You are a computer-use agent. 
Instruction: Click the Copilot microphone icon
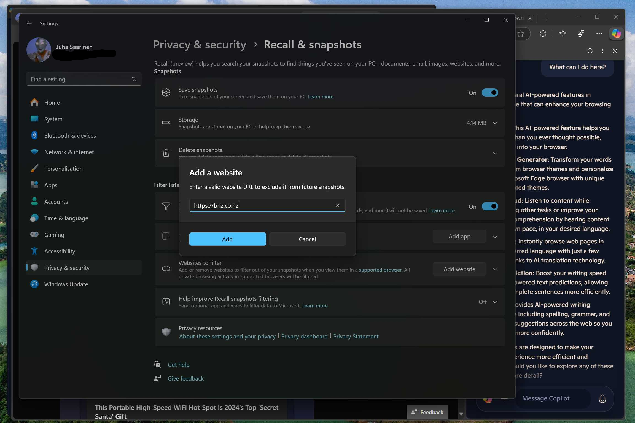pyautogui.click(x=602, y=398)
